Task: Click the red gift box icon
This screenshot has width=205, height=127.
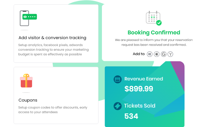Action: pyautogui.click(x=26, y=81)
